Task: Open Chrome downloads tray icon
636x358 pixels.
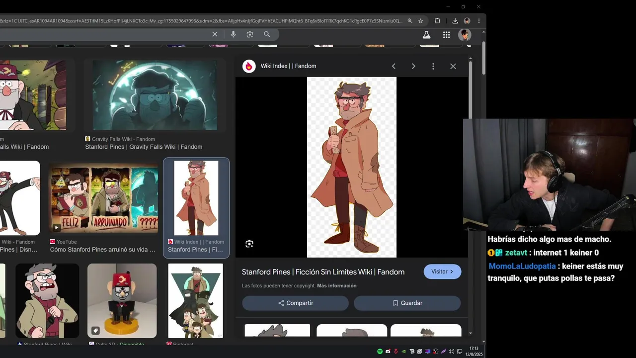Action: 455,21
